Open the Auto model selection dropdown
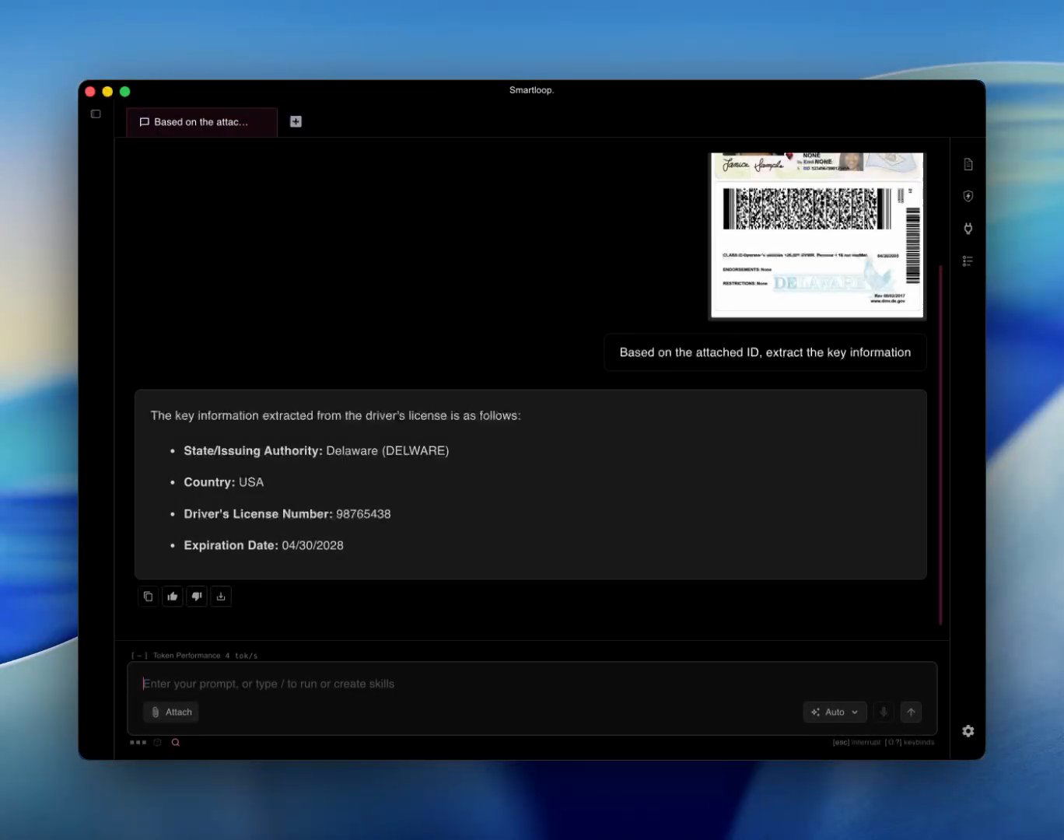 tap(835, 712)
